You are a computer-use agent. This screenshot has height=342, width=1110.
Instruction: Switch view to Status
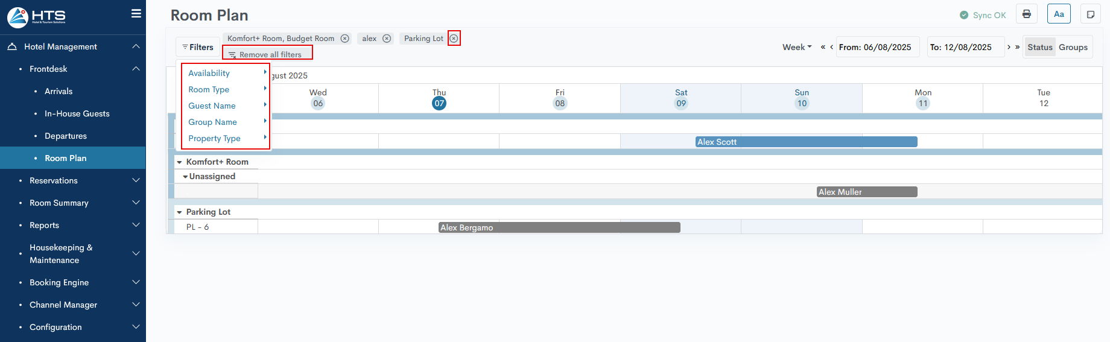tap(1039, 47)
